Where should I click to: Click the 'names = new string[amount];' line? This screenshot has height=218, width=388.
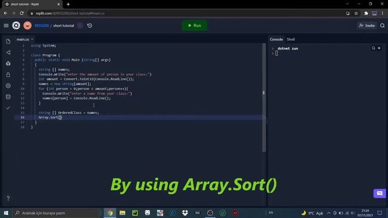coord(65,84)
